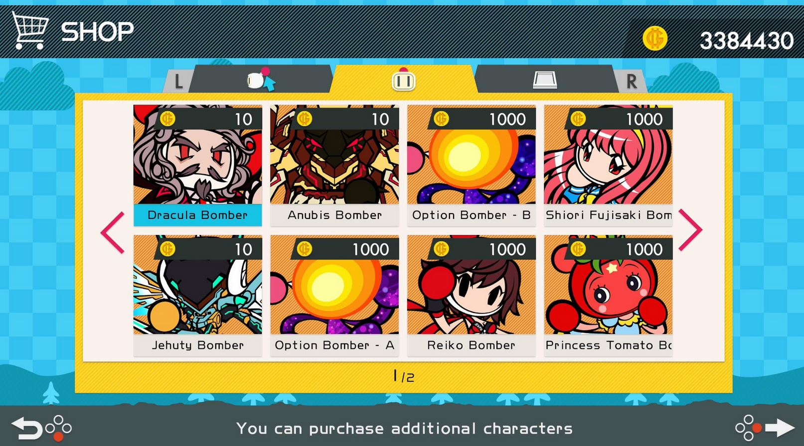Choose the Anubis Bomber portrait
804x446 pixels.
(334, 154)
